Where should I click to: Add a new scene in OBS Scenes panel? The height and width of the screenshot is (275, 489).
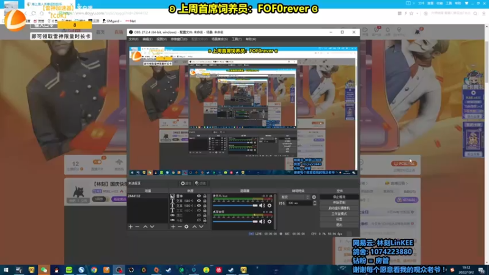tap(130, 227)
